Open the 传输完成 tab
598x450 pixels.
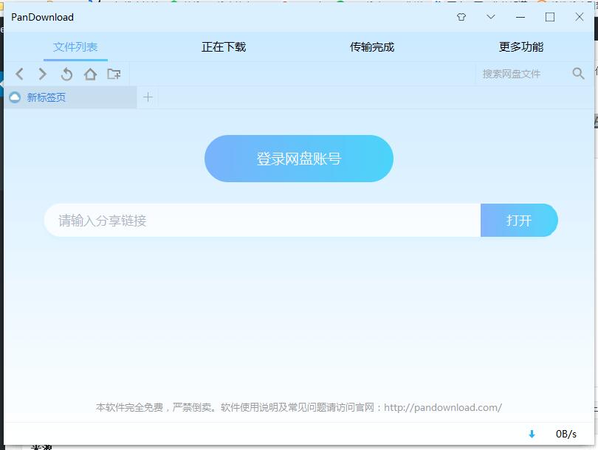[372, 47]
